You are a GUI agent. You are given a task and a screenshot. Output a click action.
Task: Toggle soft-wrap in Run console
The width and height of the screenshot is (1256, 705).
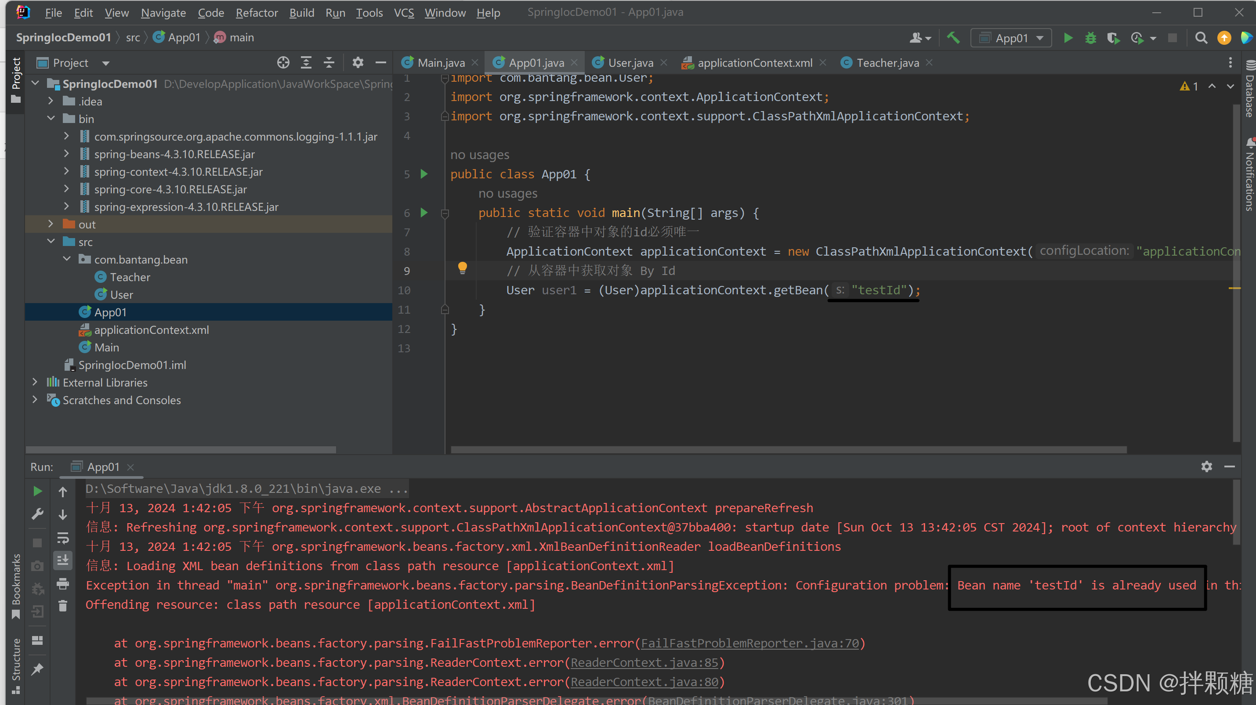point(63,537)
